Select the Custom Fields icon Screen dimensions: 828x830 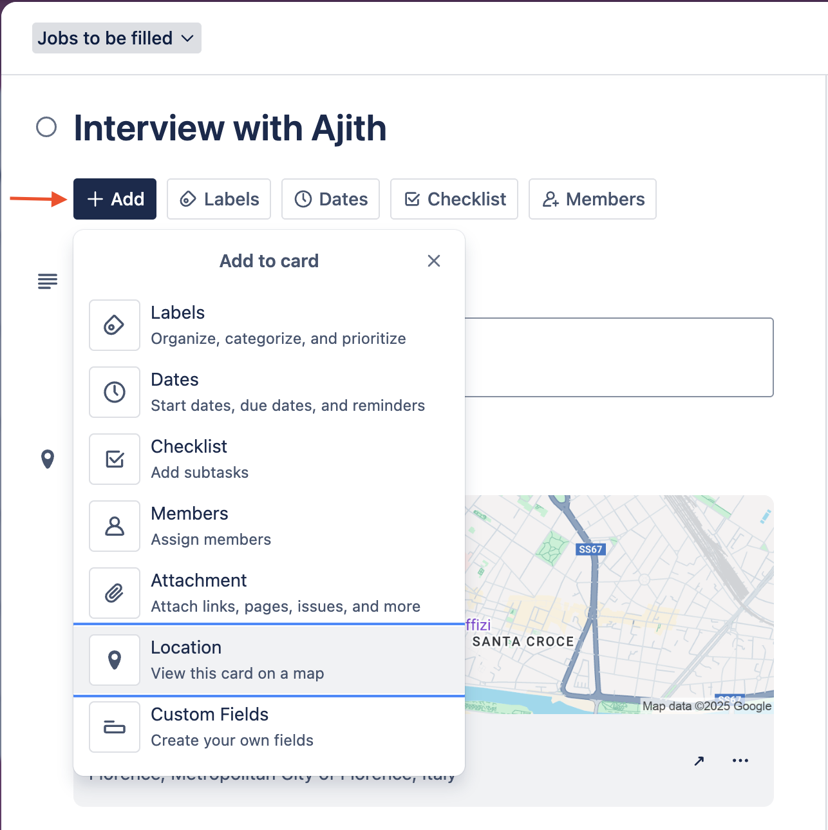tap(114, 727)
